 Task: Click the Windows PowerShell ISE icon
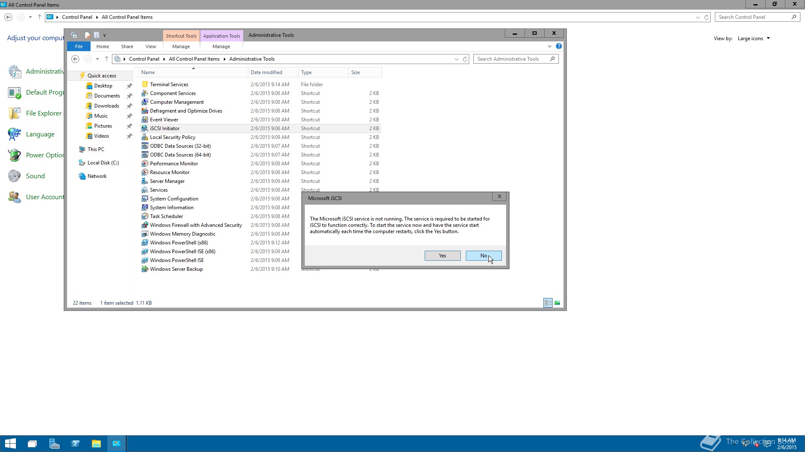[x=145, y=260]
